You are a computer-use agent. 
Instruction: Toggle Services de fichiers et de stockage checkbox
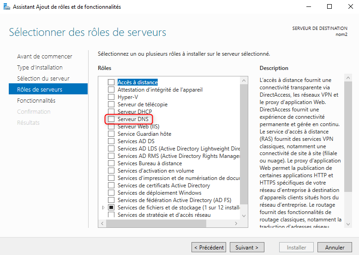point(111,207)
